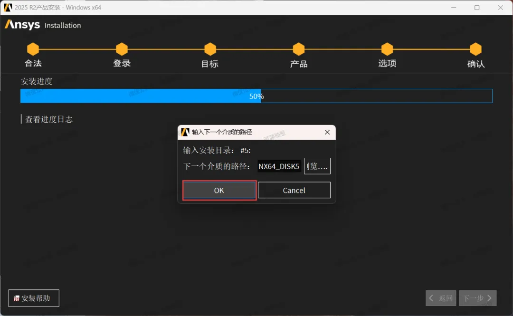Maximize the installer window
Image resolution: width=513 pixels, height=316 pixels.
click(x=477, y=7)
